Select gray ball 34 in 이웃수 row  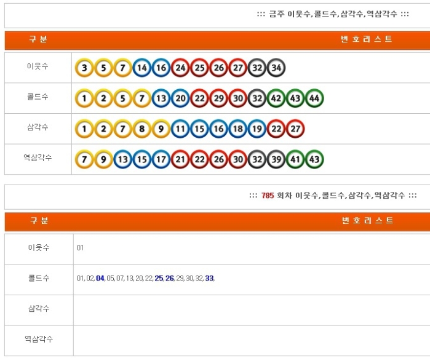[276, 68]
